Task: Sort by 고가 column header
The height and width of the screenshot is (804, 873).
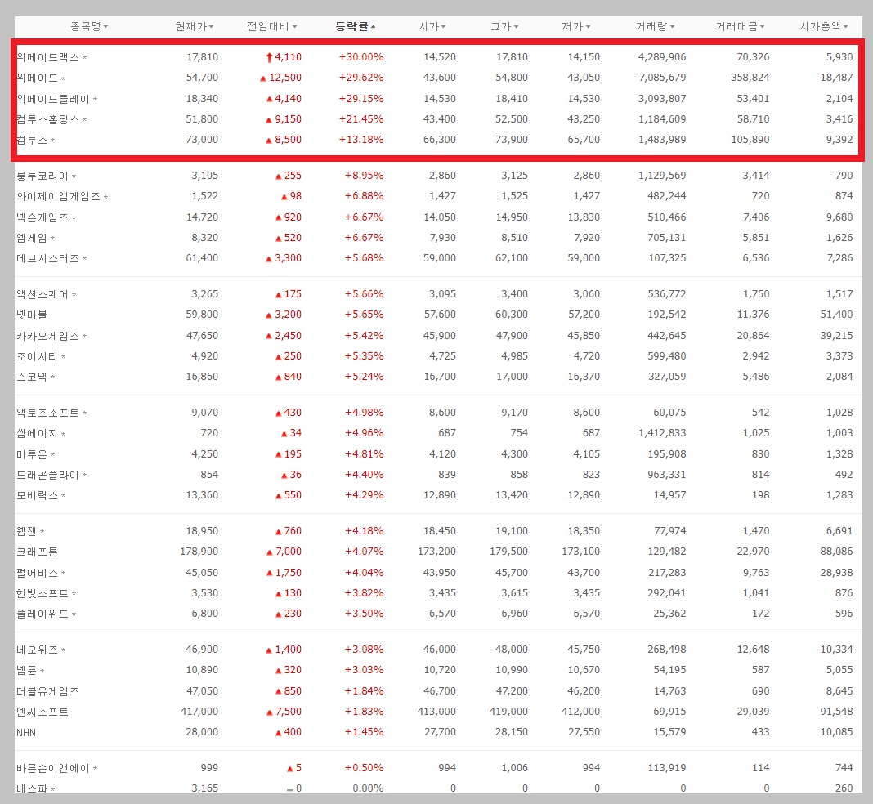Action: [x=504, y=27]
